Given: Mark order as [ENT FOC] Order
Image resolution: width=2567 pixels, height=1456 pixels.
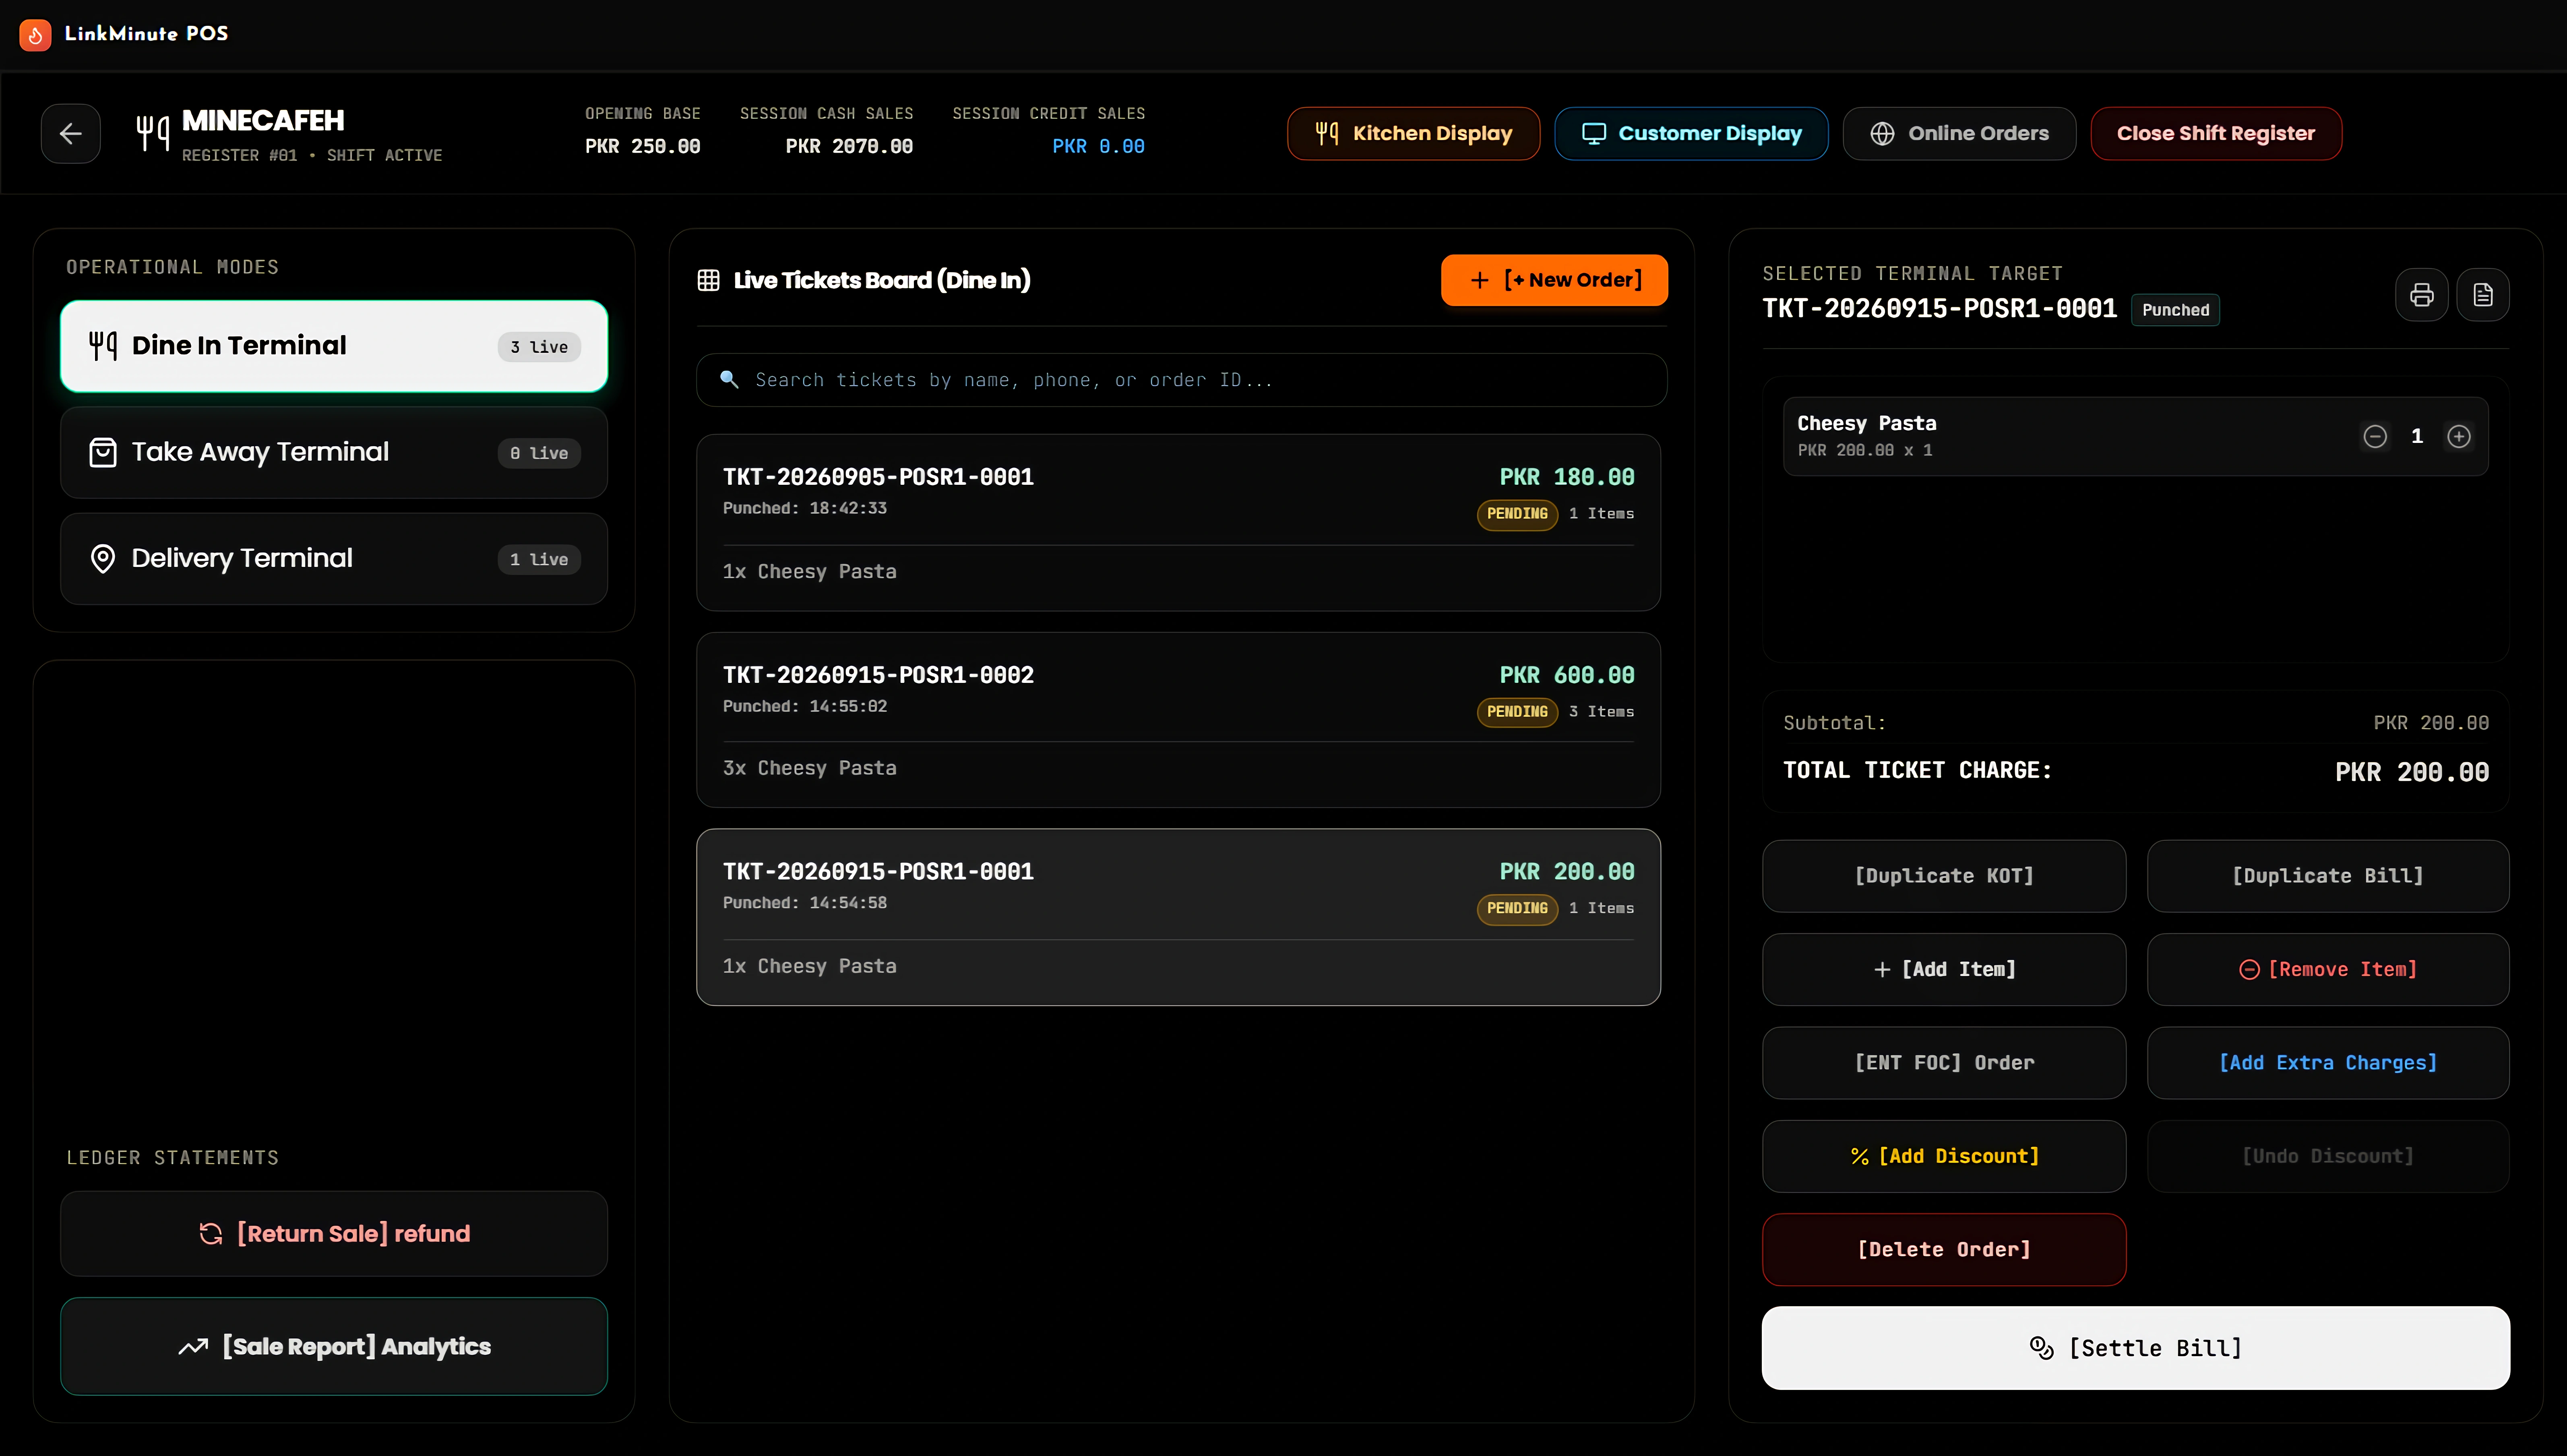Looking at the screenshot, I should point(1943,1063).
